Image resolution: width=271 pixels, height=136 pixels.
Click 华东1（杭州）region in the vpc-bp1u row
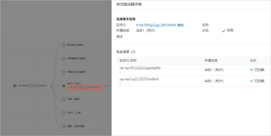click(214, 81)
